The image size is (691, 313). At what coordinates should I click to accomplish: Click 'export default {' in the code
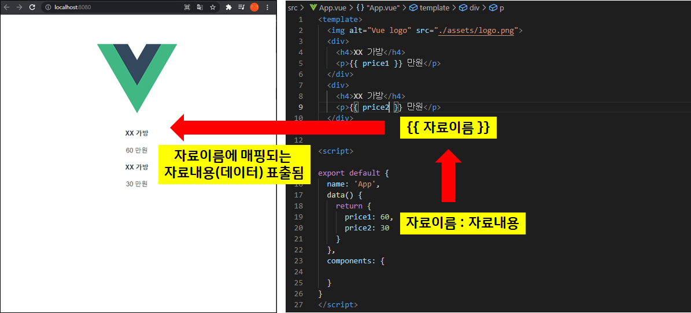(x=353, y=173)
